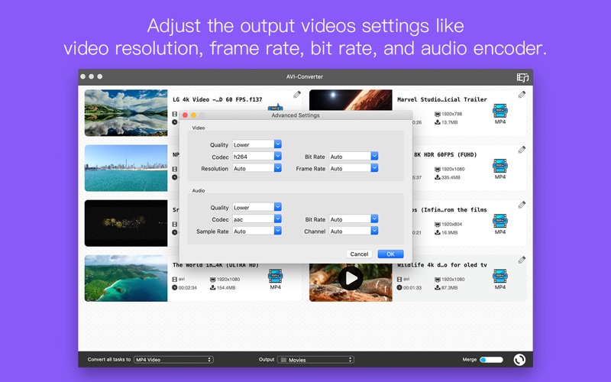
Task: Click MP4 format icon for the films video
Action: click(x=500, y=221)
